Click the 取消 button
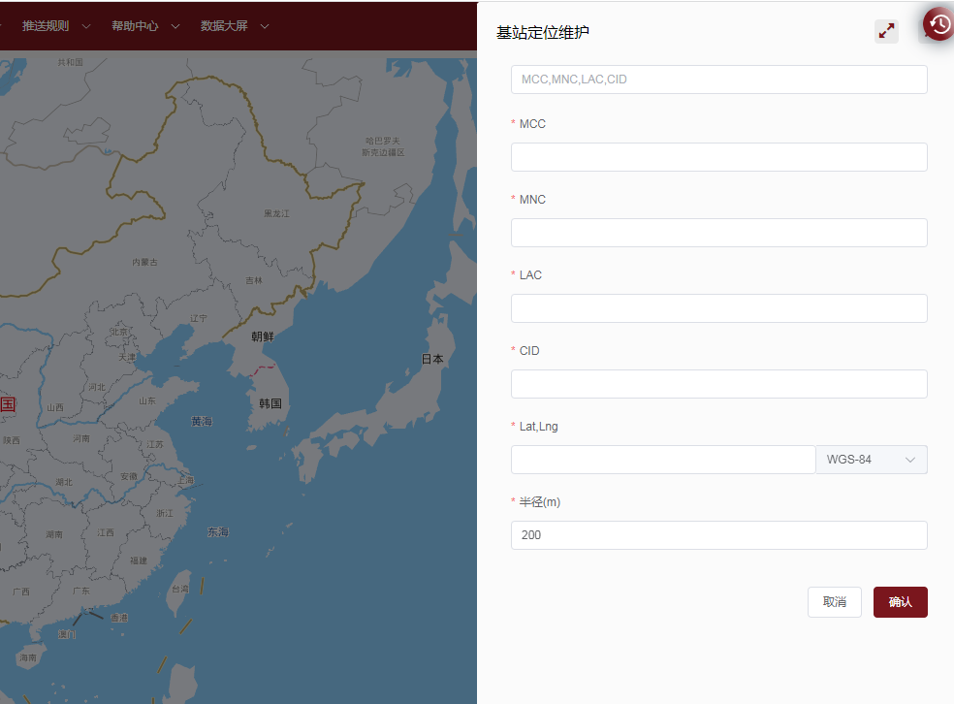Image resolution: width=954 pixels, height=704 pixels. click(x=834, y=602)
